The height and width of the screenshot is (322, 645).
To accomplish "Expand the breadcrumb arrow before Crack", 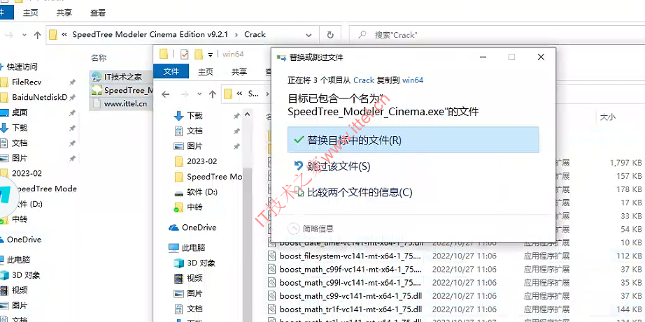I will point(236,34).
